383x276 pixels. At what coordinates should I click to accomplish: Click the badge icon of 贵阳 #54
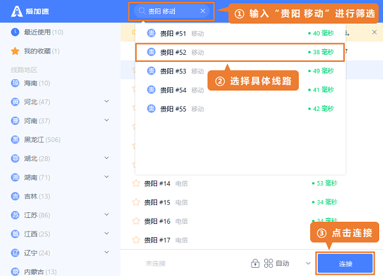(x=151, y=89)
